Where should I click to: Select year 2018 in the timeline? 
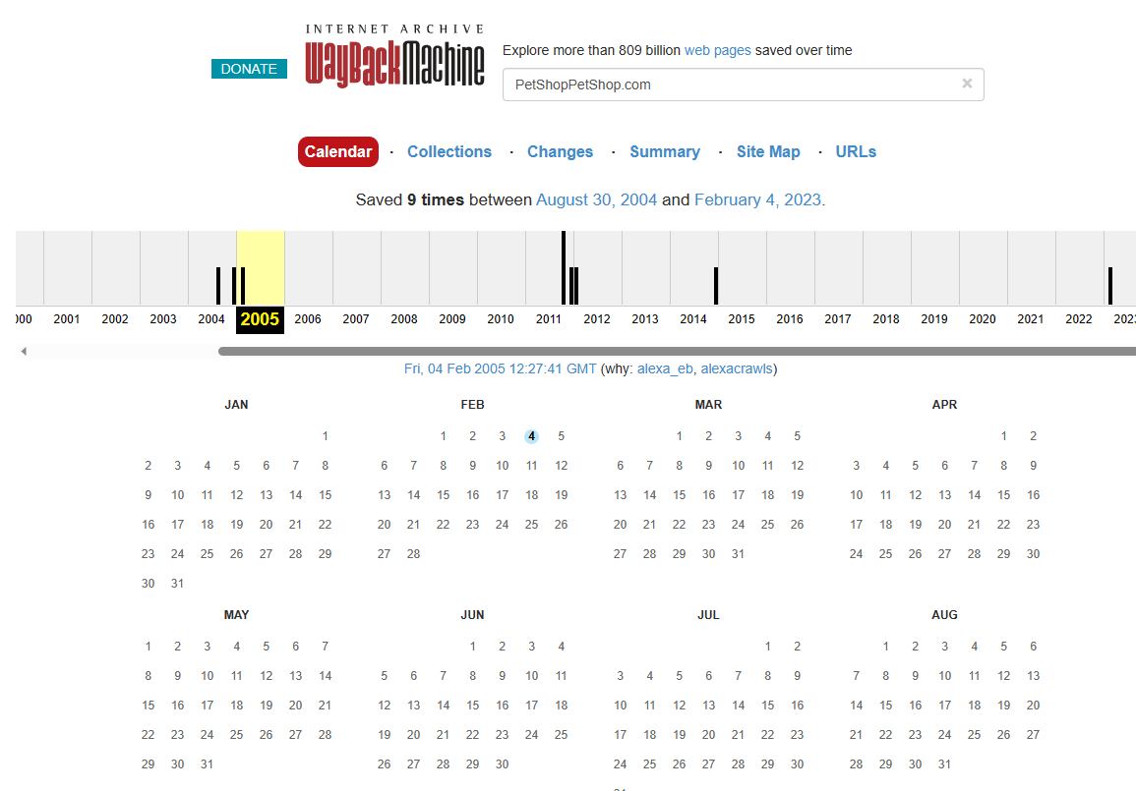[886, 319]
